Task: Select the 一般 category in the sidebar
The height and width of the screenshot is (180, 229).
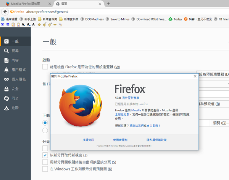Action: 16,41
